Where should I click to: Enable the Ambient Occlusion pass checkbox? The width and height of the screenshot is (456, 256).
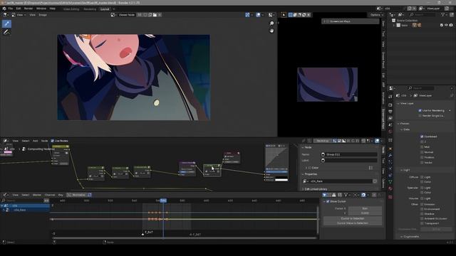pyautogui.click(x=422, y=218)
